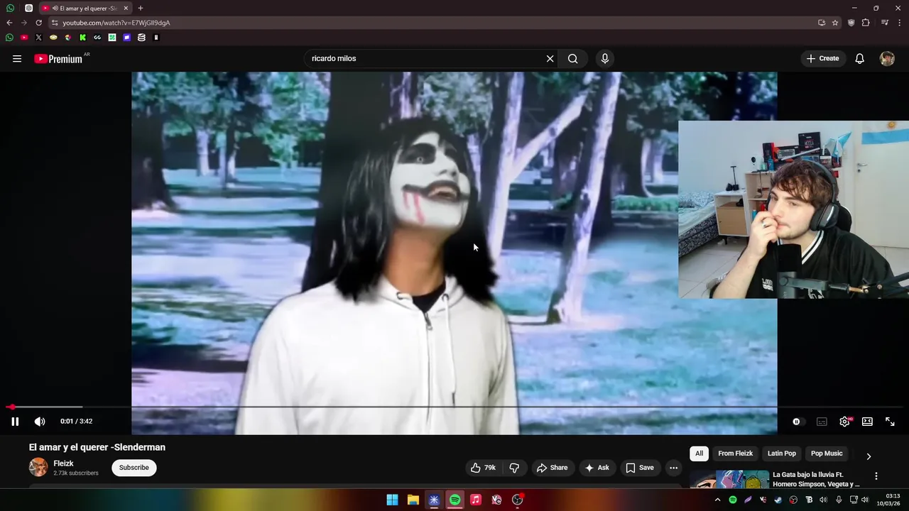
Task: Mute the video volume
Action: pos(40,422)
